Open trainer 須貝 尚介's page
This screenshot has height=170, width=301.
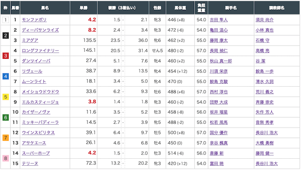pyautogui.click(x=264, y=20)
